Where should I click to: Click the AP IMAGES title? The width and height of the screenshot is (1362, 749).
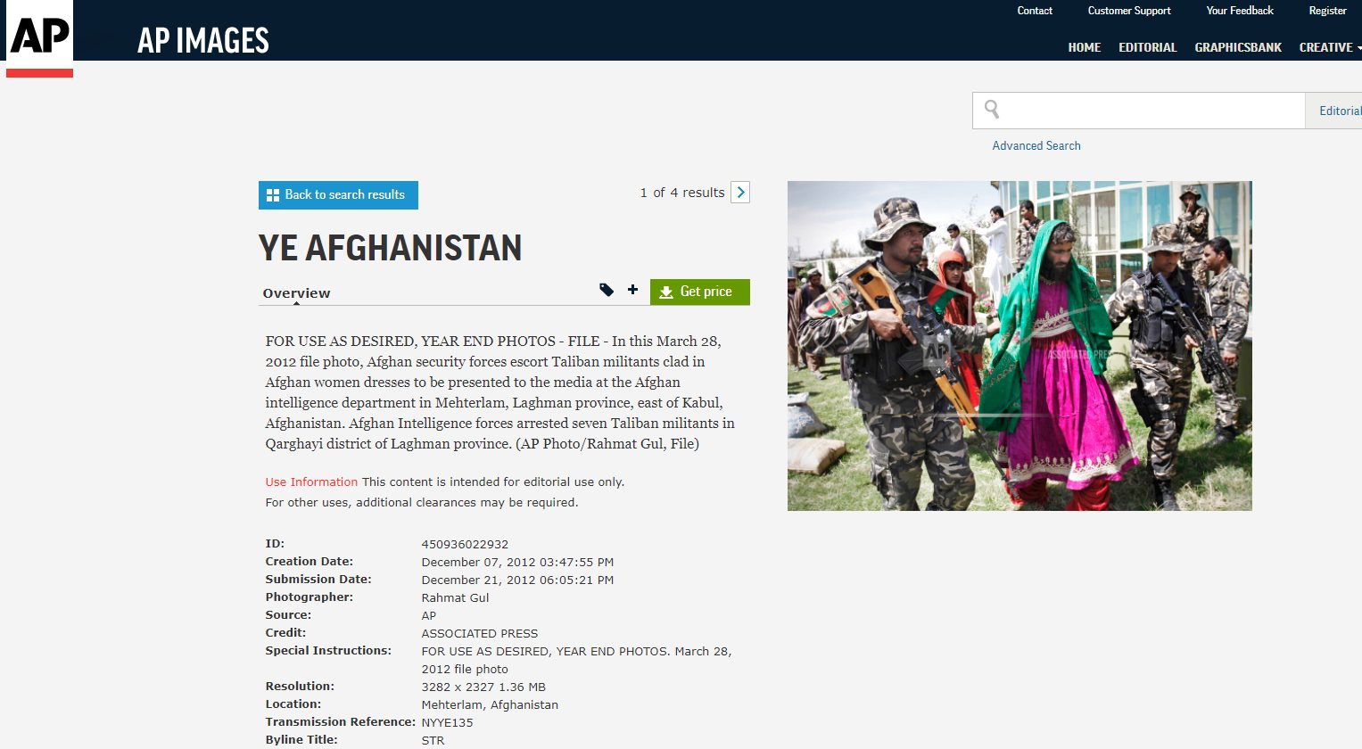203,40
